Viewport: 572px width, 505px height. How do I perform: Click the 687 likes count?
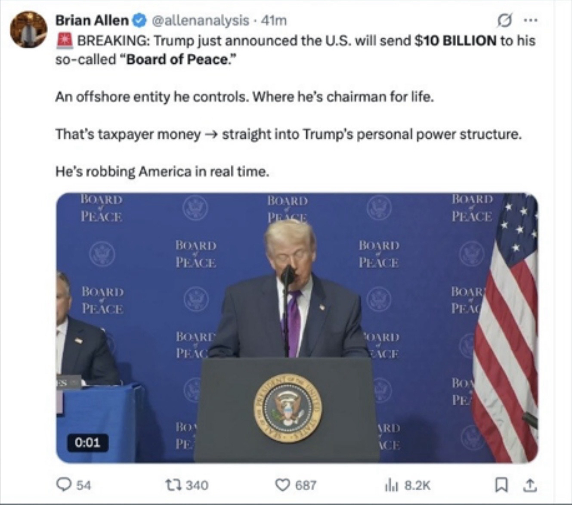(306, 486)
